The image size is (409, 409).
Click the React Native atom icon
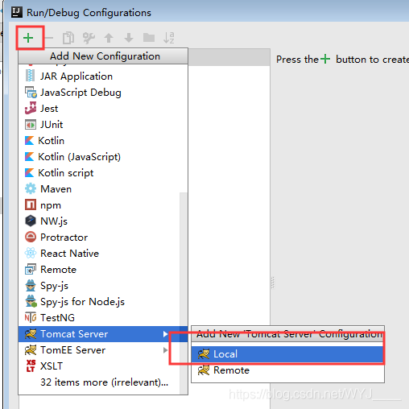click(x=31, y=253)
